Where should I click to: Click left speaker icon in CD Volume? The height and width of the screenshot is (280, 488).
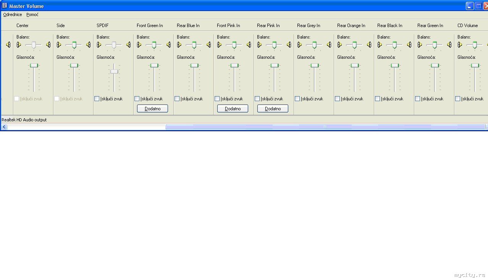coord(460,45)
